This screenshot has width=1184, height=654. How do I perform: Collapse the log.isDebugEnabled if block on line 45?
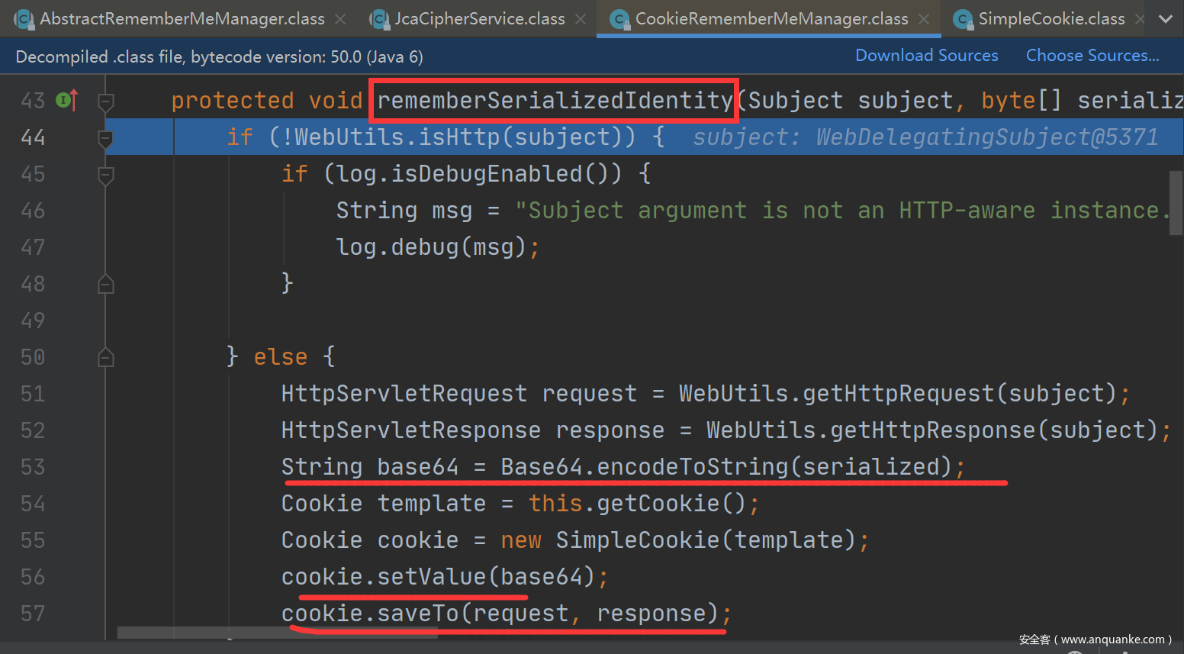point(106,175)
